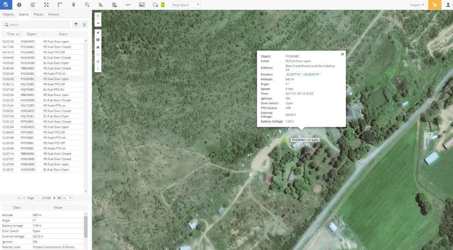Viewport: 453px width, 250px height.
Task: Open the image gallery icon
Action: pos(142,5)
